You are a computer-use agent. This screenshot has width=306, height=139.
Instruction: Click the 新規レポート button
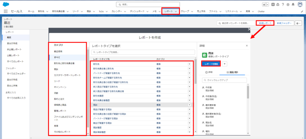tap(265, 23)
